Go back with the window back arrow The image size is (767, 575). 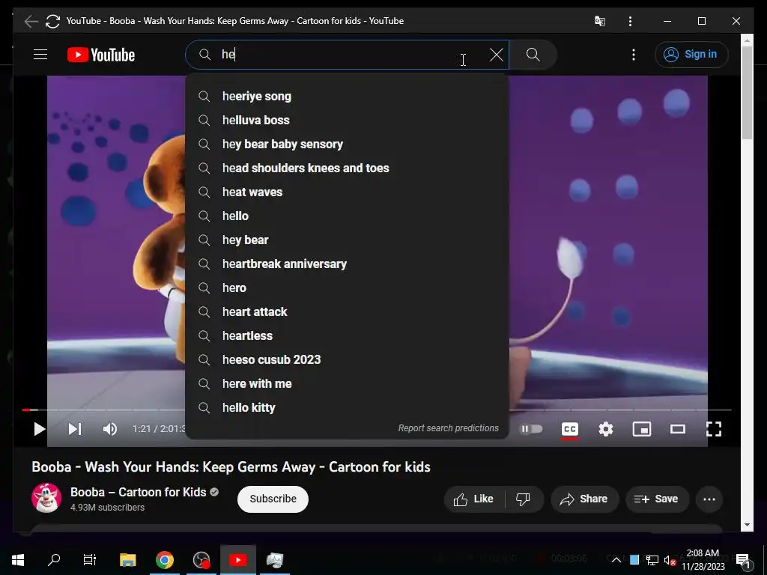coord(31,21)
